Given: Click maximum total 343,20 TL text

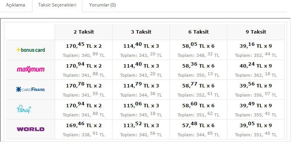Looking at the screenshot, I should 141,75.
